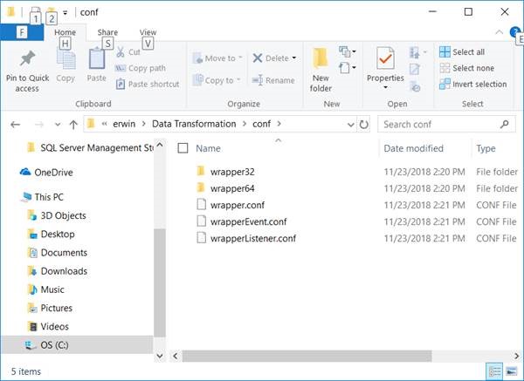This screenshot has height=381, width=524.
Task: Refresh the conf folder
Action: click(363, 125)
